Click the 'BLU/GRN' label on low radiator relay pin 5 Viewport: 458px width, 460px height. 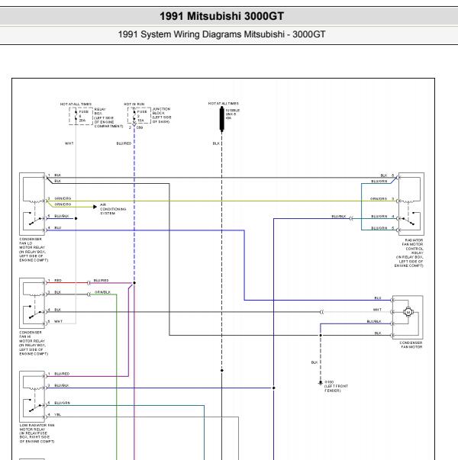point(62,403)
